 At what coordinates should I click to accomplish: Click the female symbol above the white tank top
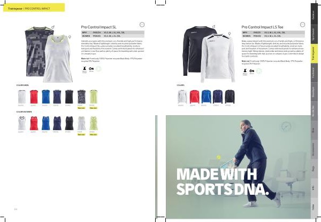click(x=70, y=37)
